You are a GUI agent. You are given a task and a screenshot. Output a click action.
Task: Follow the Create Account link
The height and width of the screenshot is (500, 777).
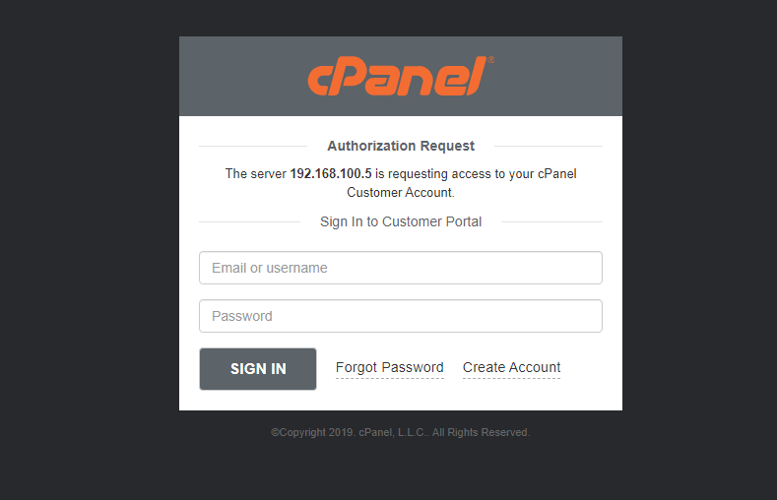tap(511, 368)
